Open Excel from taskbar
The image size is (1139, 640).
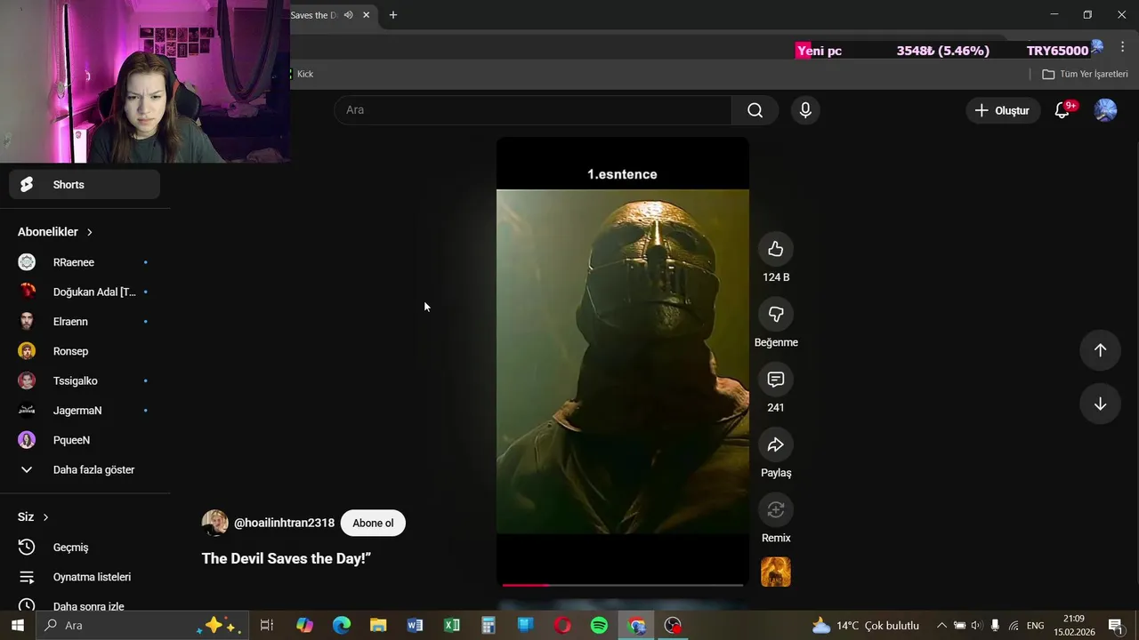(452, 626)
